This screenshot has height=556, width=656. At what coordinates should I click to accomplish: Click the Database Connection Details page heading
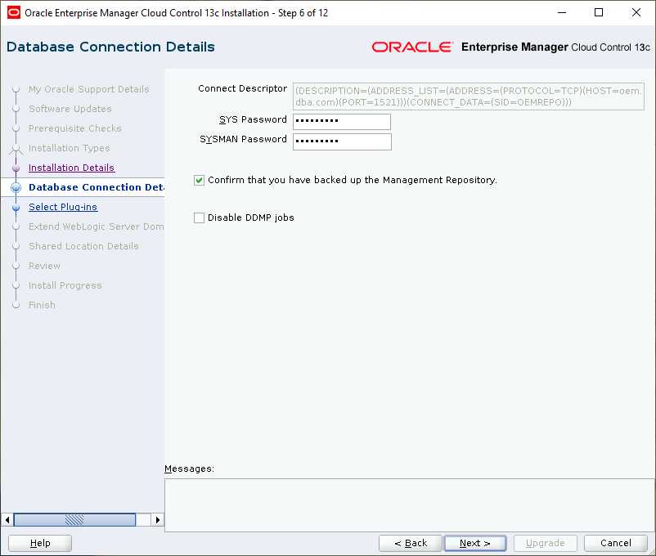tap(110, 47)
